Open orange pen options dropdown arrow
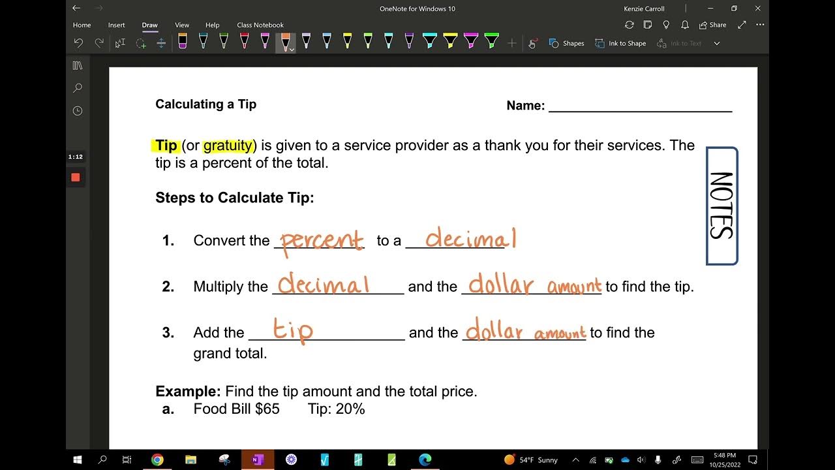This screenshot has height=470, width=835. coord(292,49)
